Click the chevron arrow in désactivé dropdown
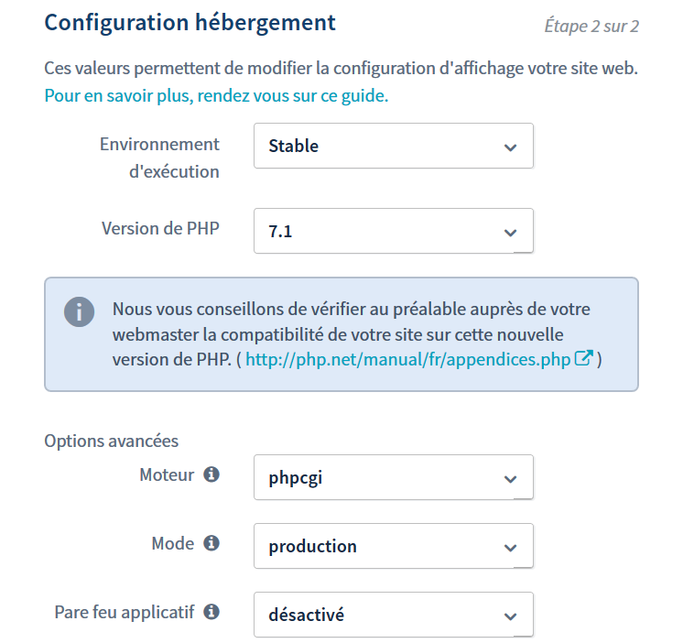Screen dimensions: 683x643 coord(511,616)
